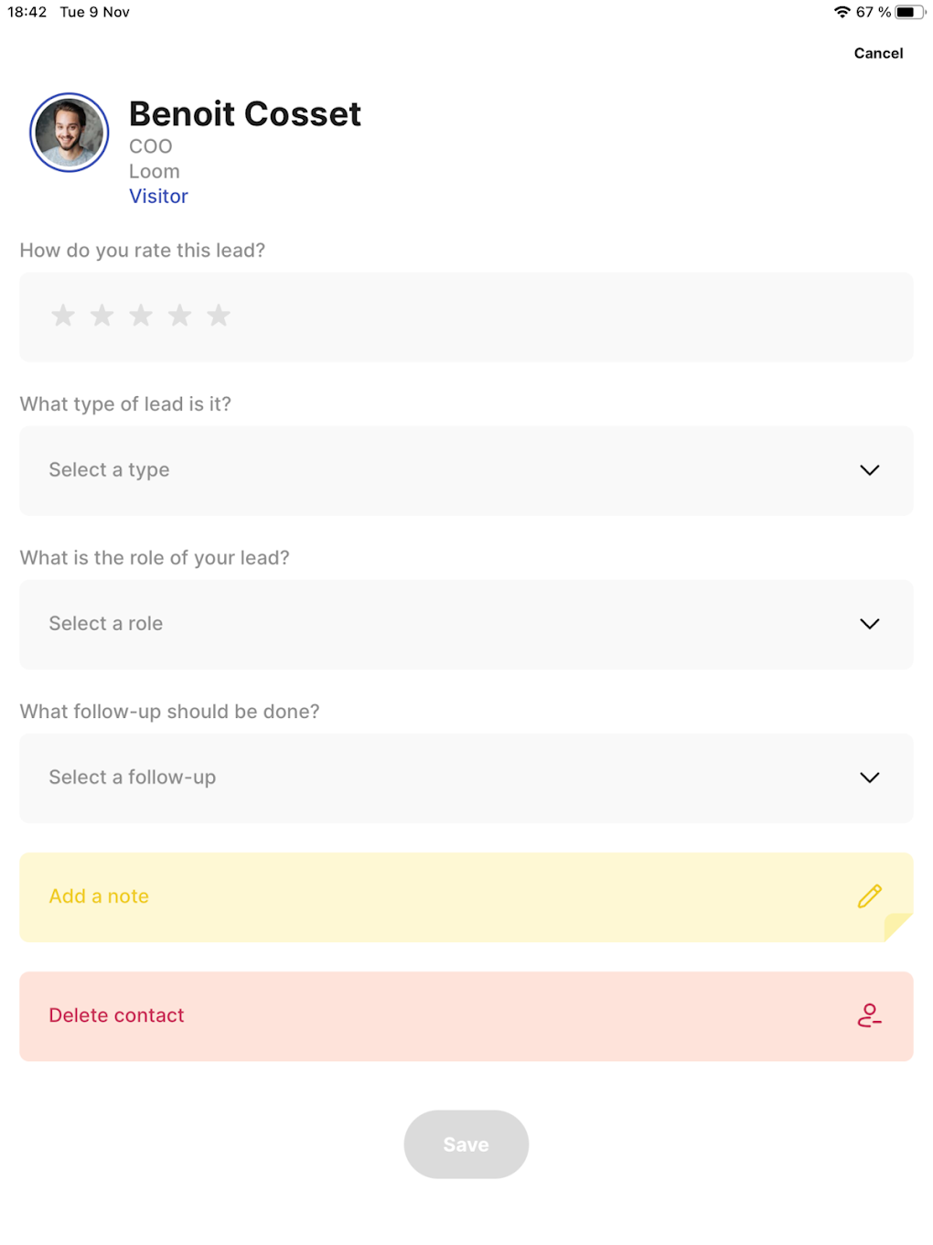Expand the follow-up chevron
Image resolution: width=933 pixels, height=1245 pixels.
point(870,778)
